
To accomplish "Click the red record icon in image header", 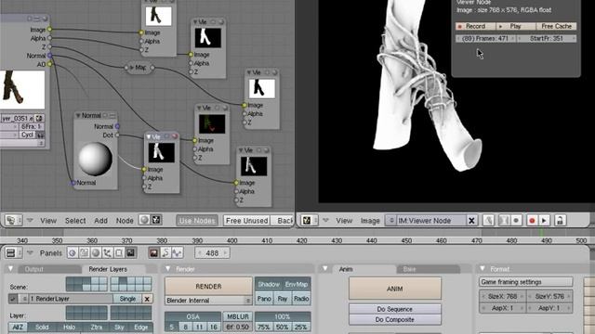I will coord(532,221).
